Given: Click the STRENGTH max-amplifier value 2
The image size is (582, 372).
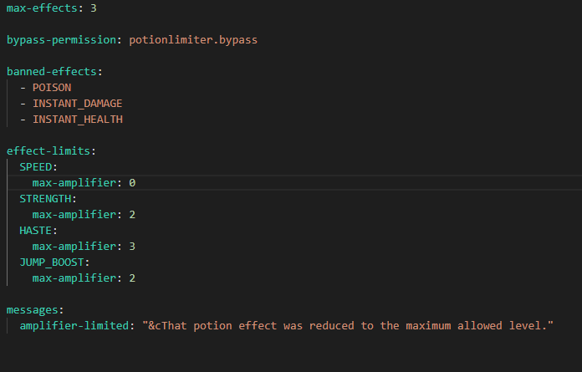Looking at the screenshot, I should (x=132, y=215).
